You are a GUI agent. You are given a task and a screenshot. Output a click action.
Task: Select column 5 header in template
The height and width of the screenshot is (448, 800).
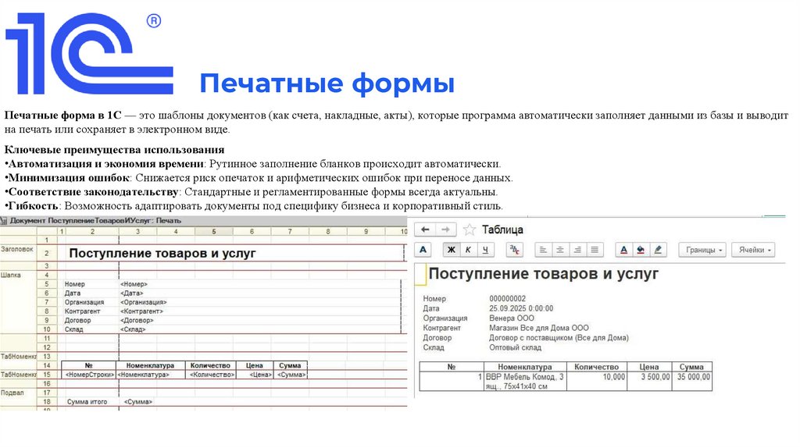(214, 231)
